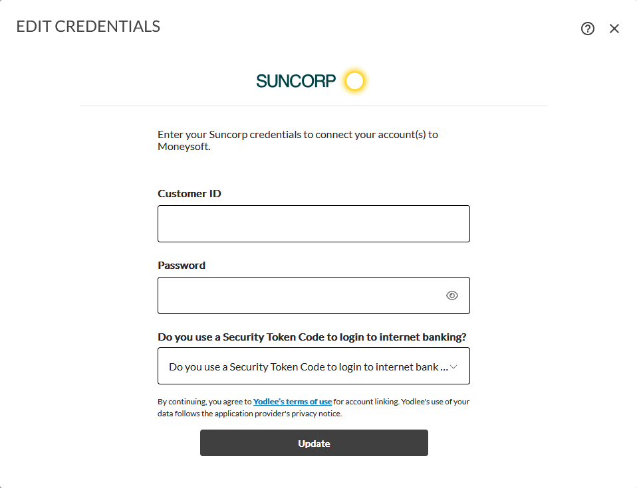Screen dimensions: 637x488
Task: Click the 'Enter your Suncorp credentials' instruction text
Action: pos(297,134)
